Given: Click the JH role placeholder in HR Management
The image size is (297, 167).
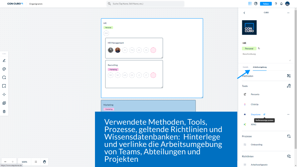Looking at the screenshot, I should click(125, 50).
